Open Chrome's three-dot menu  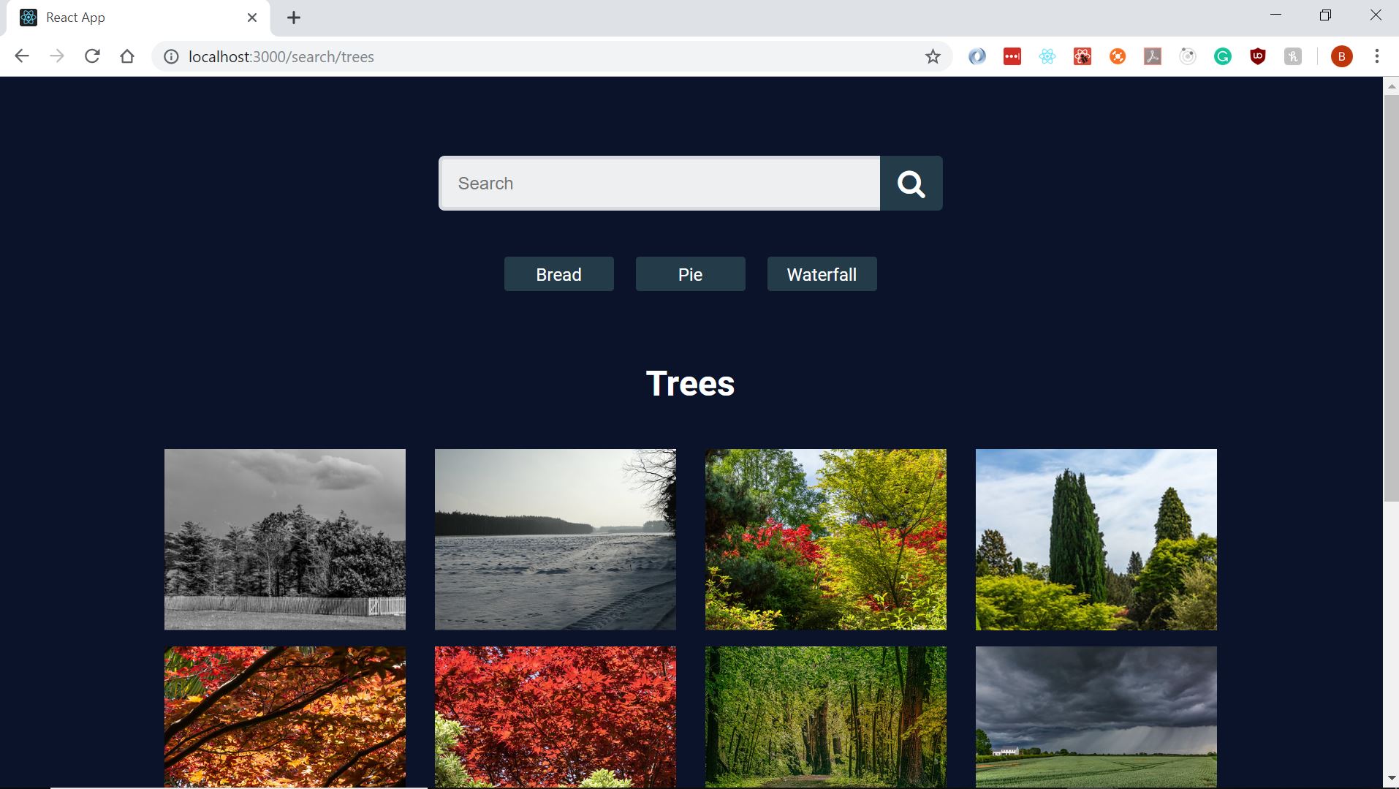pos(1376,56)
